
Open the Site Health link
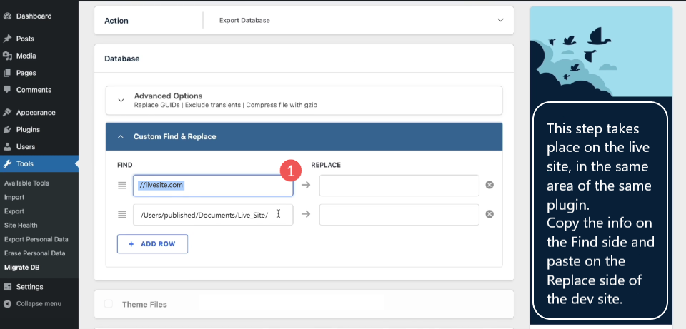click(21, 225)
